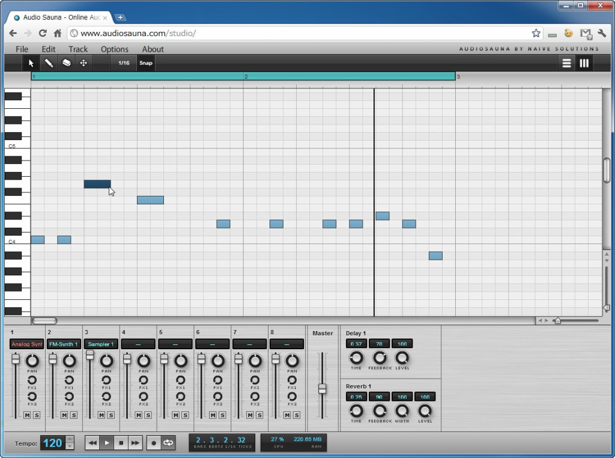The image size is (615, 458).
Task: Open the empty channel 7 instrument selector
Action: (x=249, y=344)
